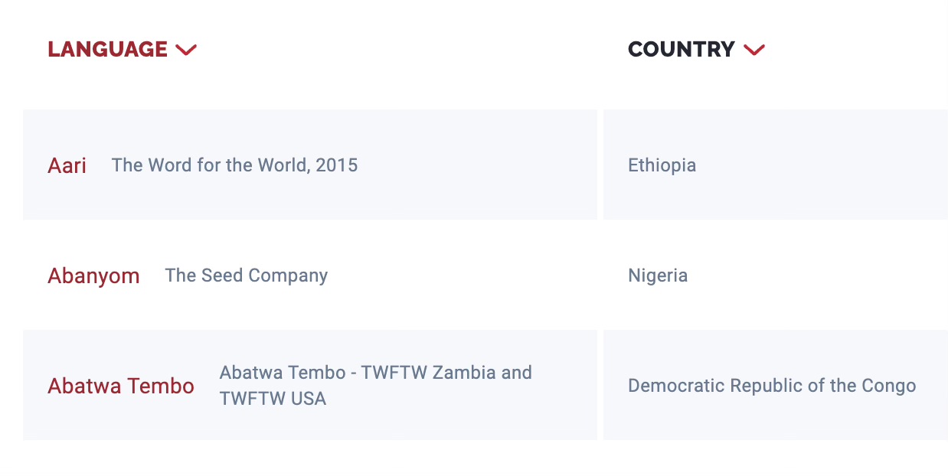Click the "TWFTW USA" text line

pyautogui.click(x=273, y=399)
